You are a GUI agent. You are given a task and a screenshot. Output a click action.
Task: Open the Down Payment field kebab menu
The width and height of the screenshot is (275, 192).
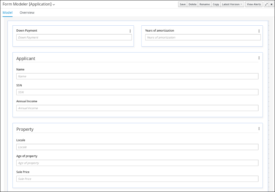click(x=130, y=31)
